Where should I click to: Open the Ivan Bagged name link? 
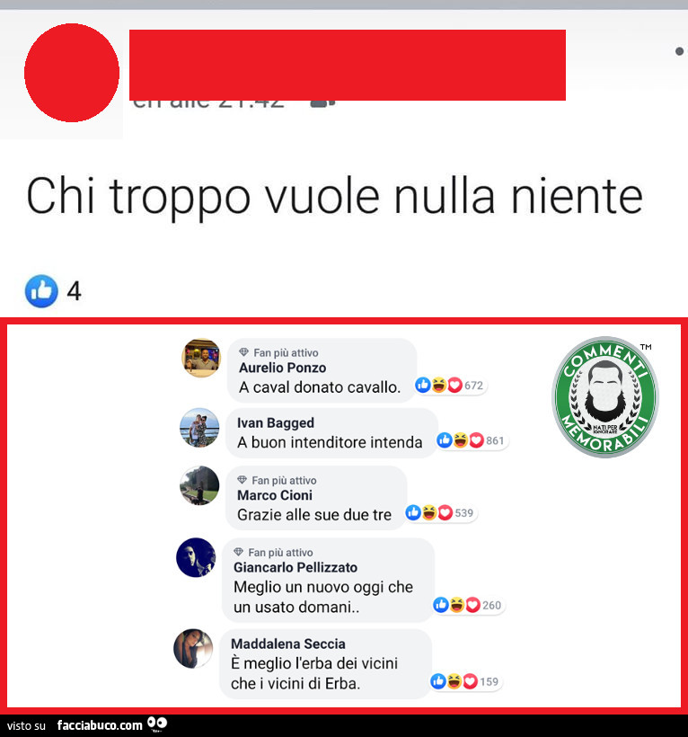[276, 423]
